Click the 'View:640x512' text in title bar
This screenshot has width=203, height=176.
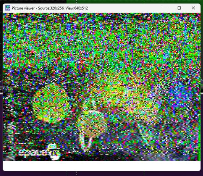point(77,8)
